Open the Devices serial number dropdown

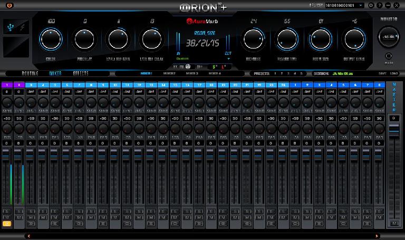(x=344, y=5)
